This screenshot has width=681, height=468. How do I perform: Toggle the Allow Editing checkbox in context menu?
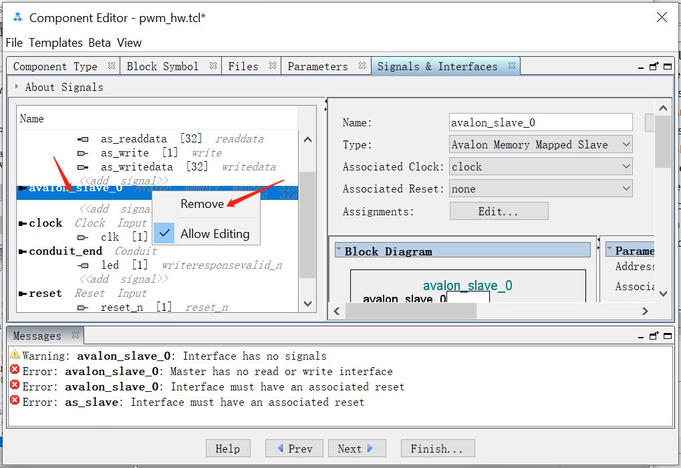(164, 234)
